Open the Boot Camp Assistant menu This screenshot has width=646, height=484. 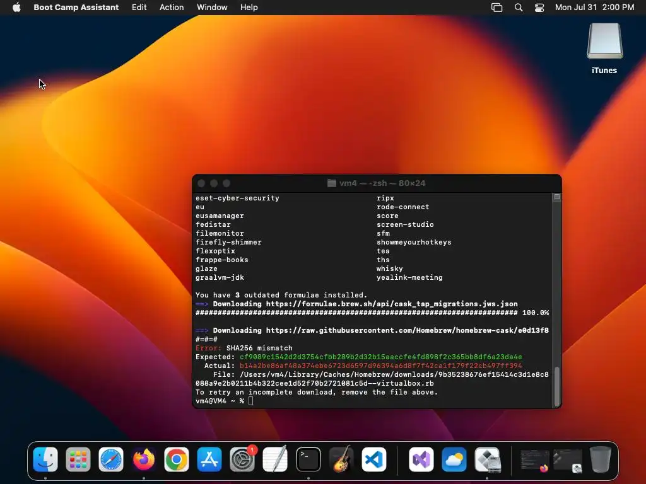(76, 8)
